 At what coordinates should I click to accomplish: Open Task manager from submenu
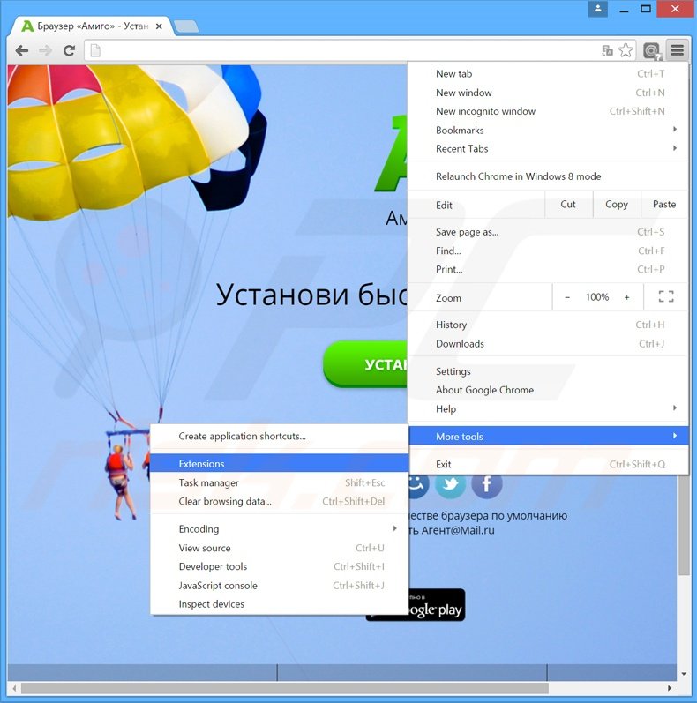(279, 482)
